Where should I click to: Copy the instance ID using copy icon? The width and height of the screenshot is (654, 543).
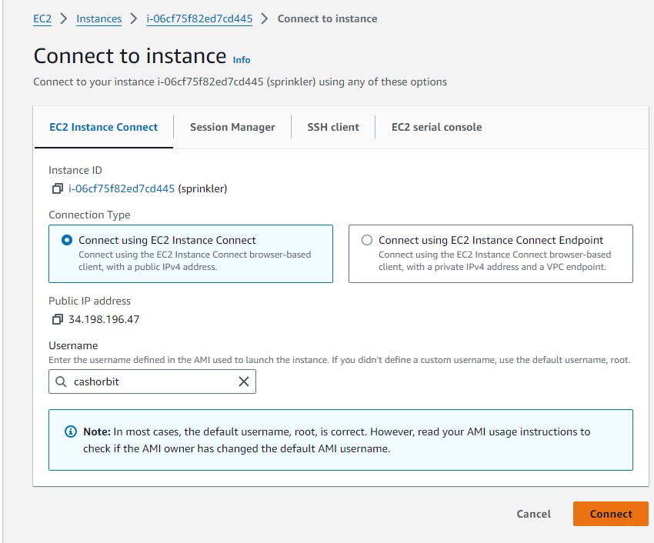(57, 188)
